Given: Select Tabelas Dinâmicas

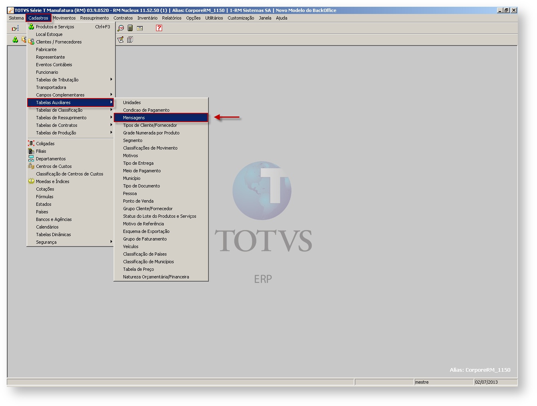Looking at the screenshot, I should click(71, 235).
